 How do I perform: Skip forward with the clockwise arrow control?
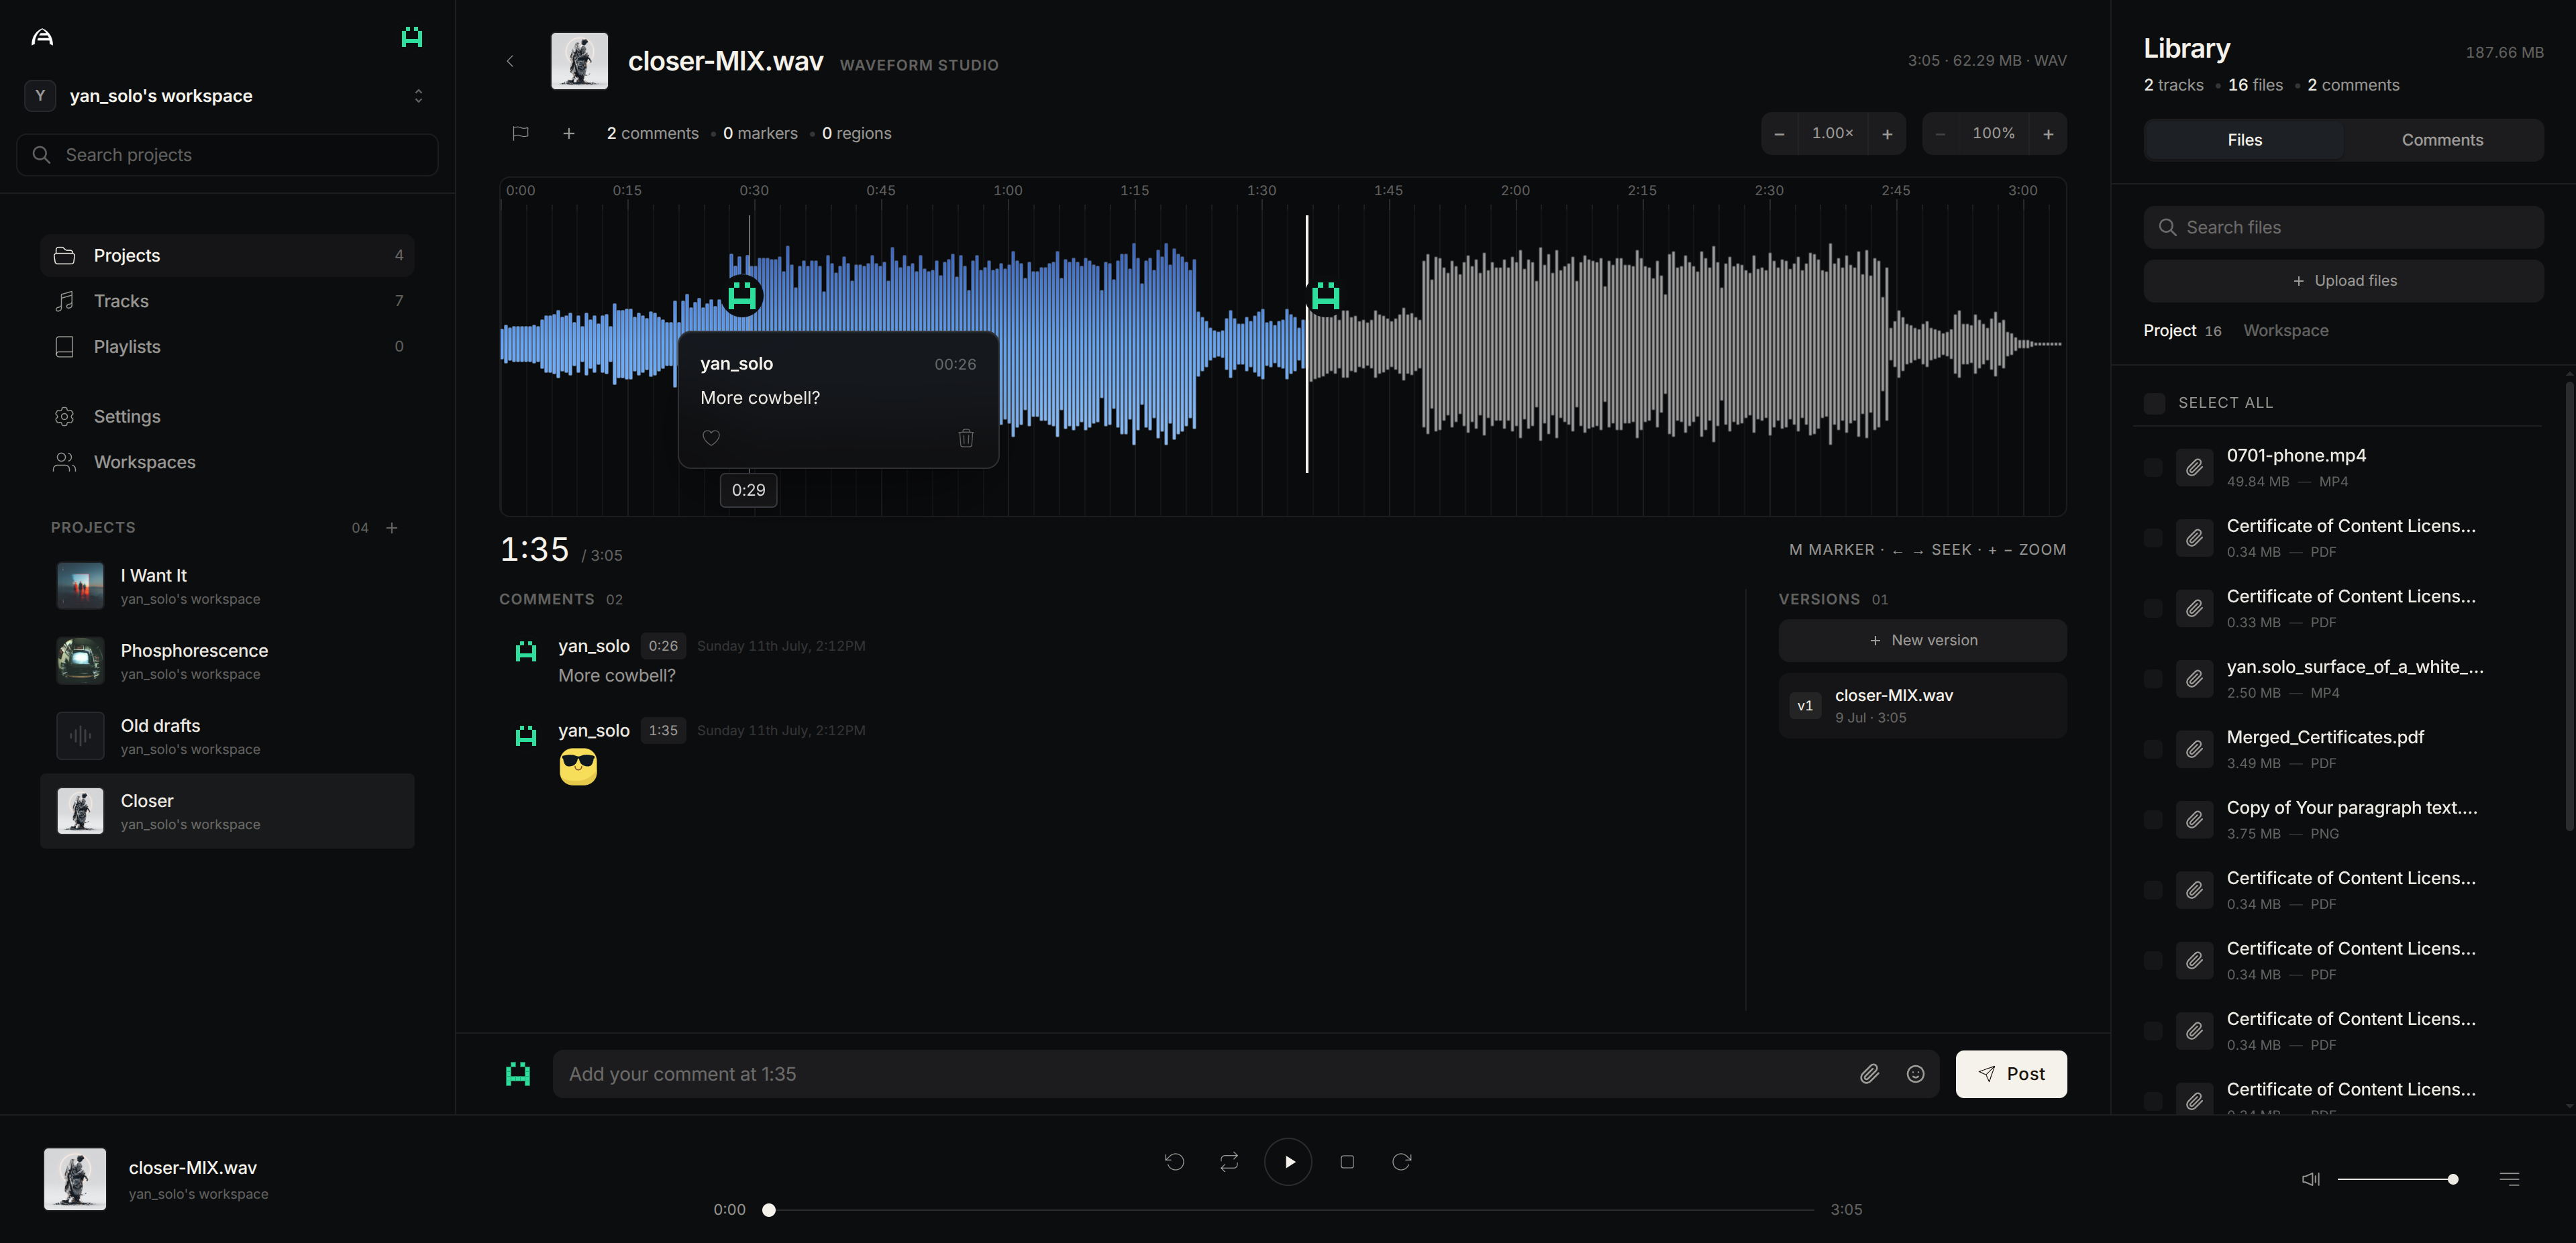tap(1401, 1162)
